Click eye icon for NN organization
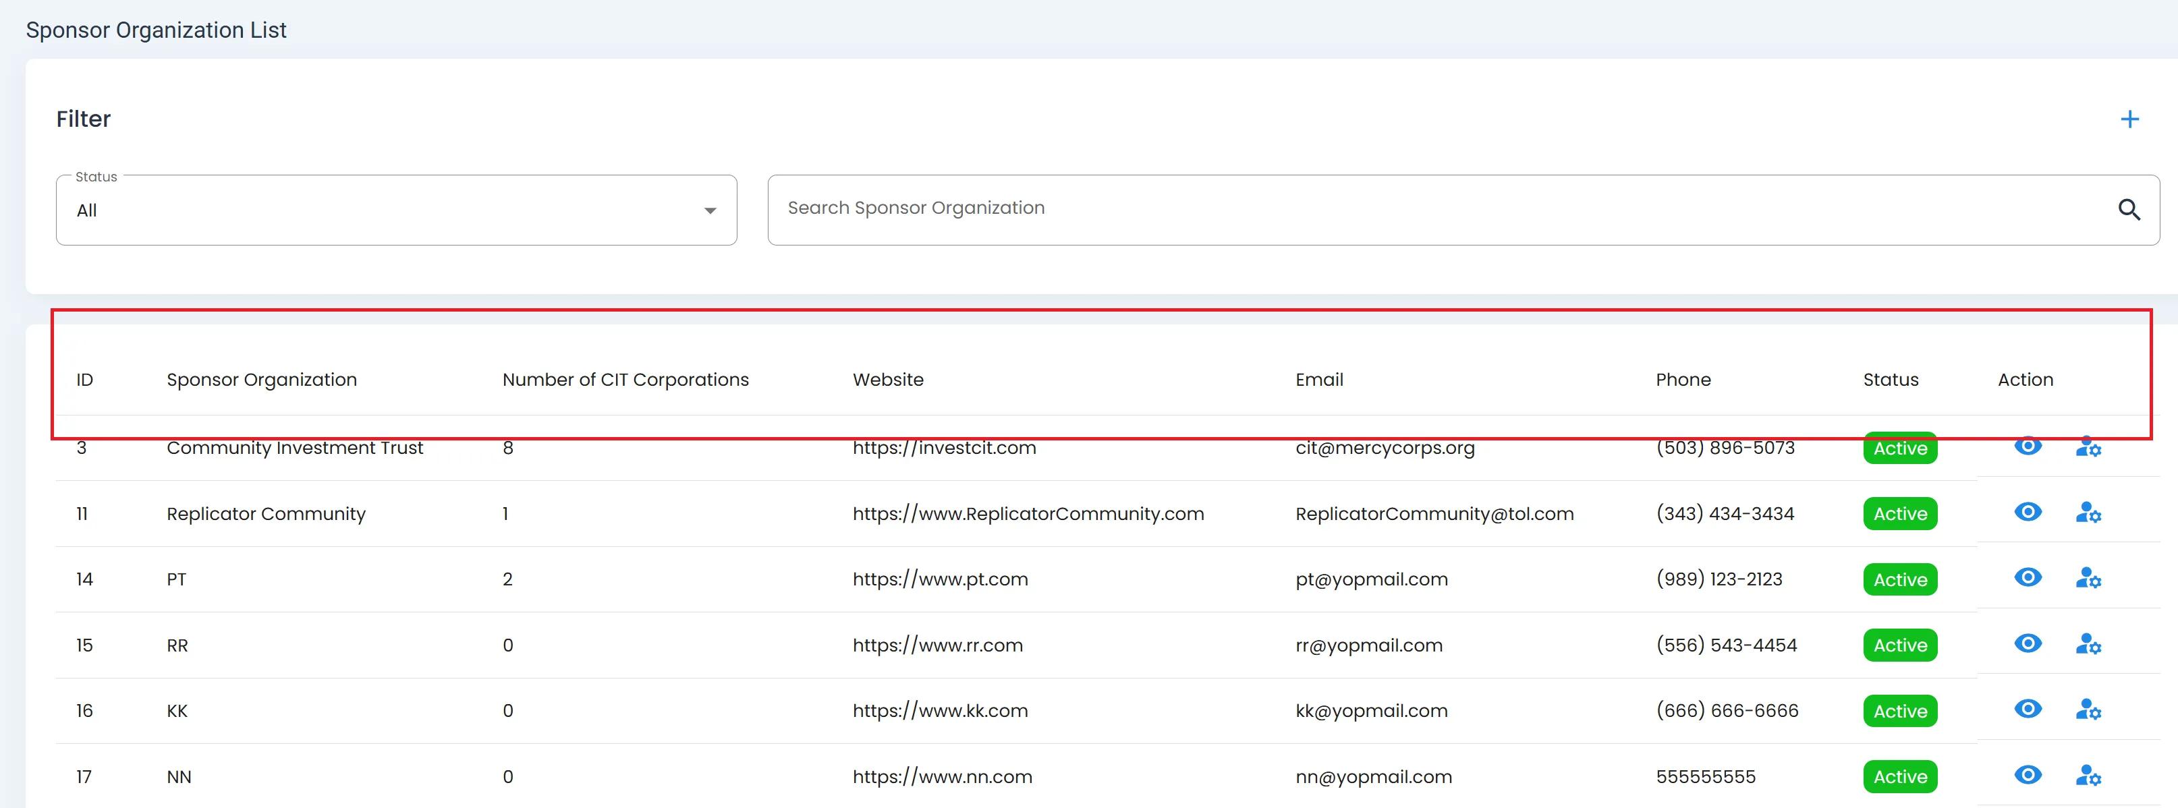The image size is (2178, 808). click(2028, 775)
